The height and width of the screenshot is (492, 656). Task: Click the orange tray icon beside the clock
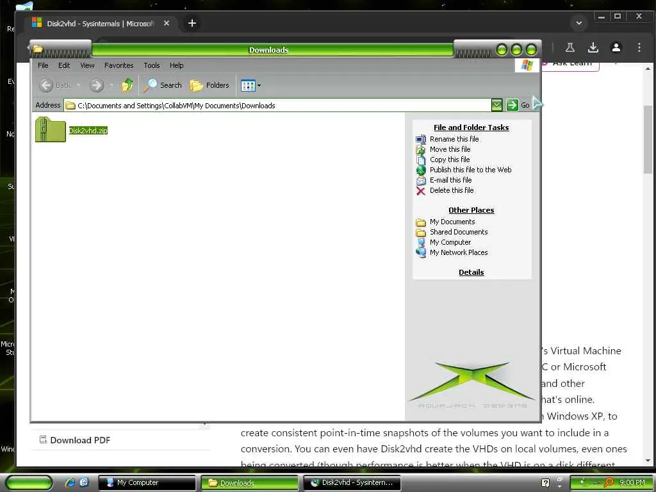(609, 483)
